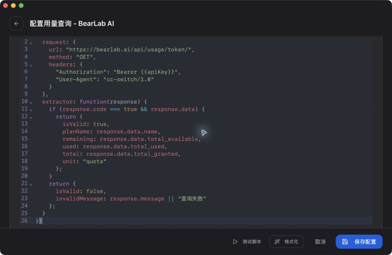Click line number 9 in the gutter
This screenshot has width=392, height=255.
(x=26, y=94)
